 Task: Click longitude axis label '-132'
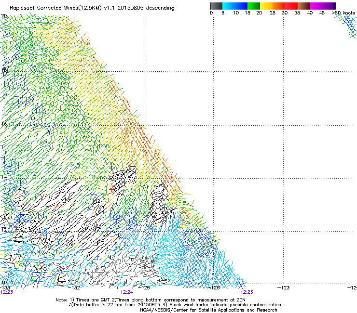[x=74, y=288]
